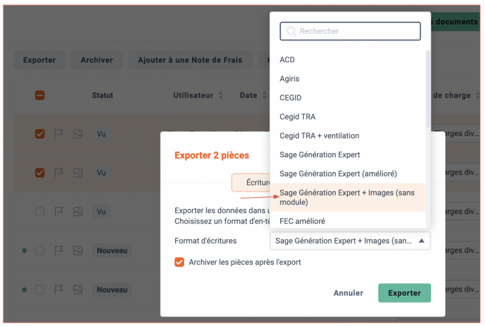Viewport: 485px width, 326px height.
Task: Focus the Rechercher search field
Action: coord(350,31)
